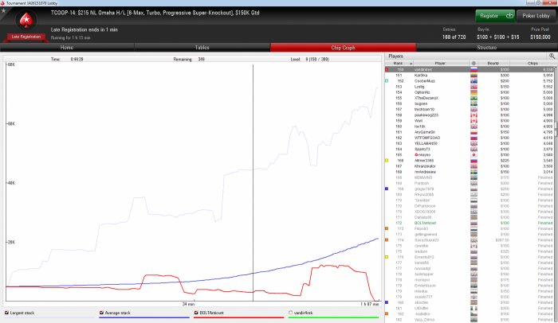Open the player search magnifier icon
The width and height of the screenshot is (558, 323).
552,56
